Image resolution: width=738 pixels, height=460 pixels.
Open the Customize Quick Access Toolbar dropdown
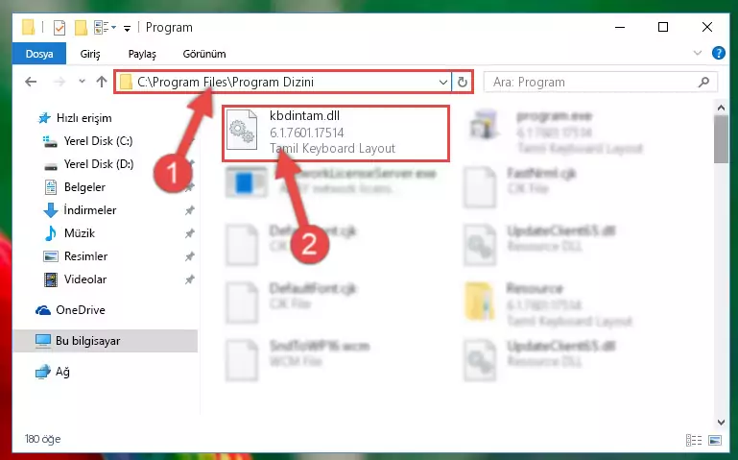coord(127,29)
